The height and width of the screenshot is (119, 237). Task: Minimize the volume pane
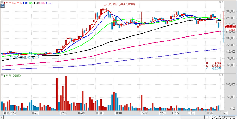coord(220,75)
